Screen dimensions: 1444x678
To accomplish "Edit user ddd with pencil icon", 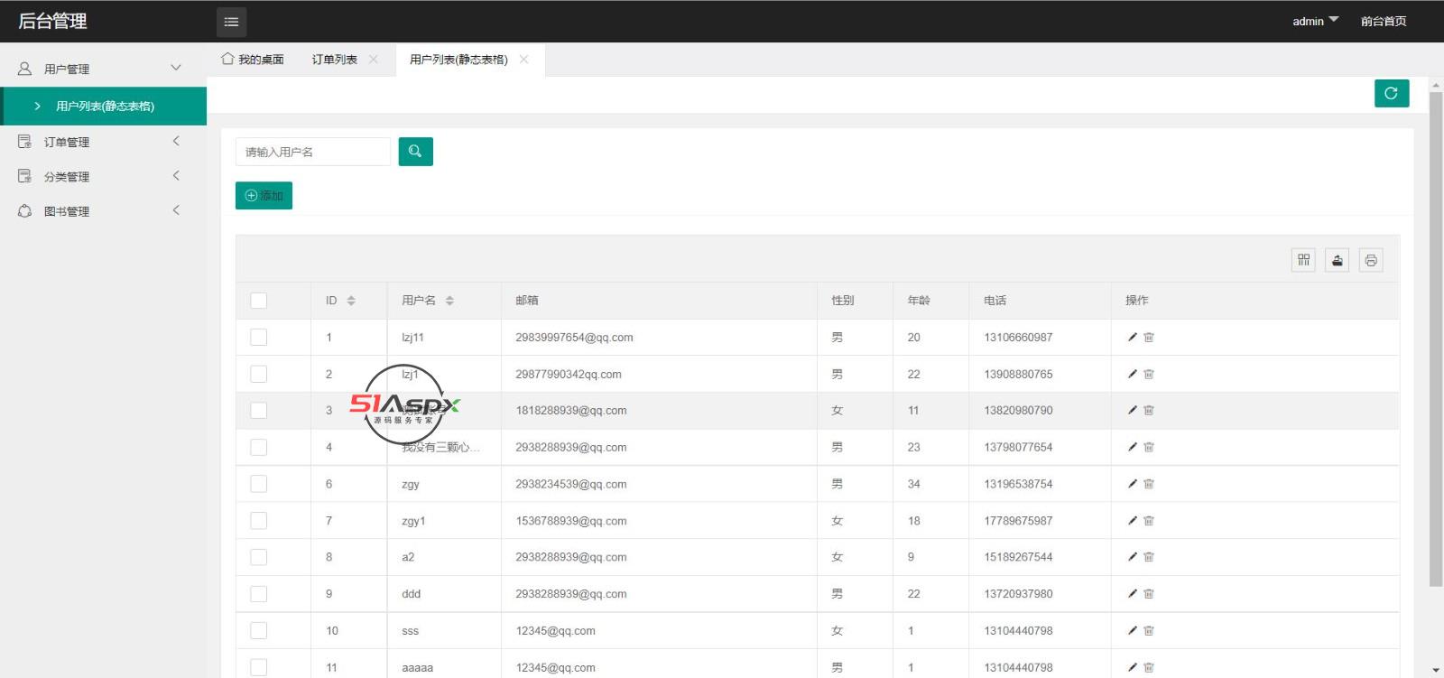I will pyautogui.click(x=1132, y=594).
